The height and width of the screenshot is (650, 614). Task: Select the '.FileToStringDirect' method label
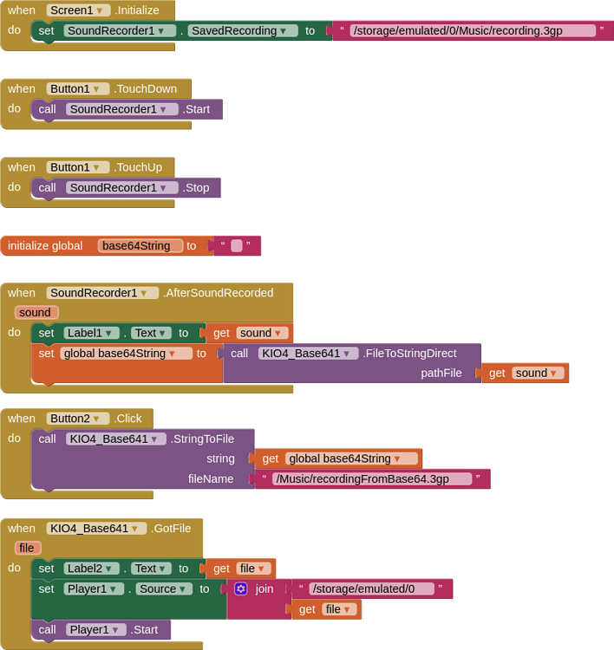409,354
